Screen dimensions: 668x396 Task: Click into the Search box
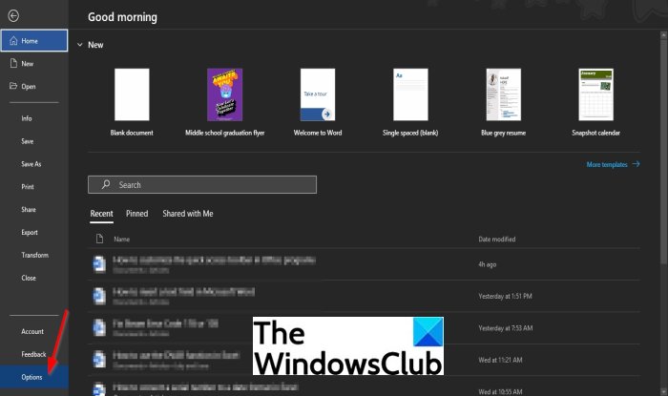click(x=202, y=185)
